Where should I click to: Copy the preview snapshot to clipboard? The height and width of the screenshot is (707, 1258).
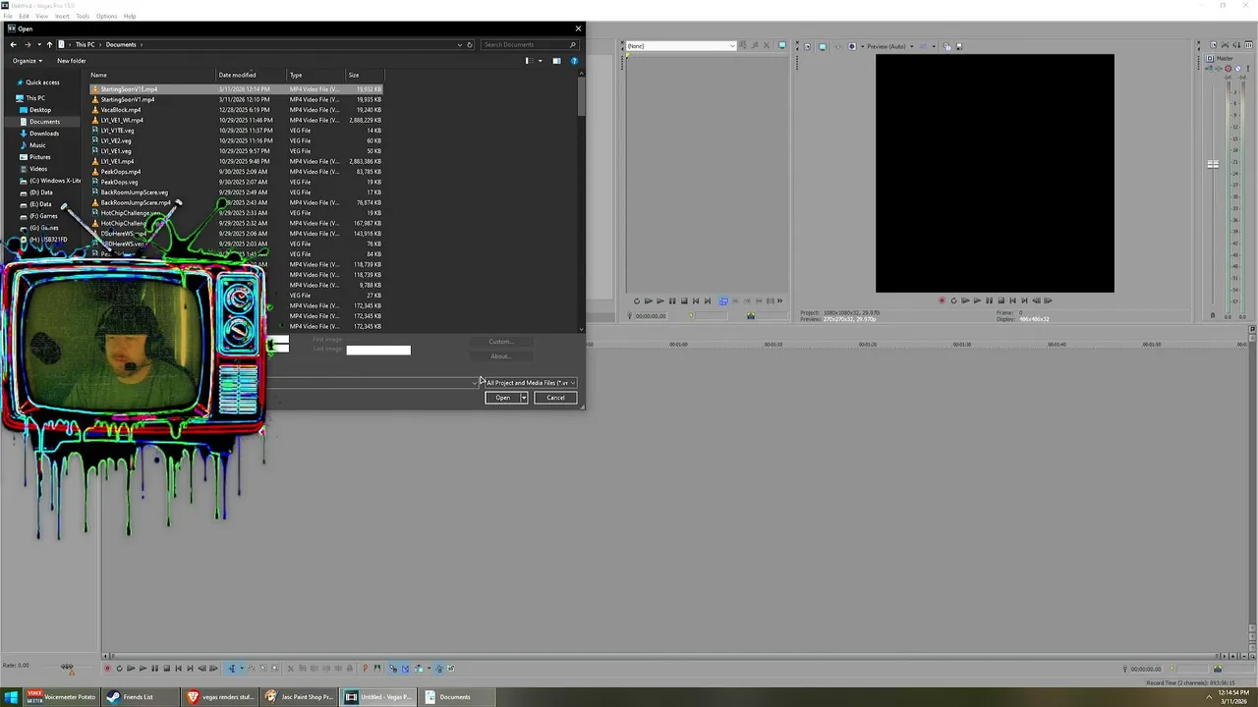tap(947, 46)
